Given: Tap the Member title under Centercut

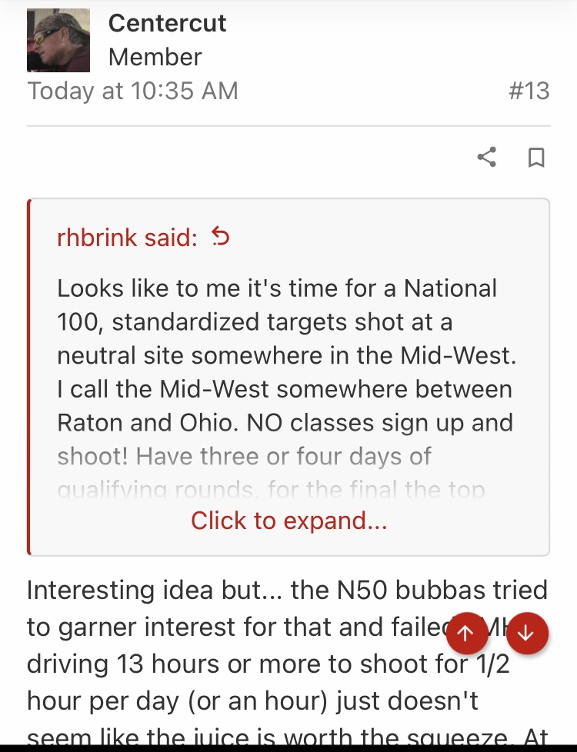Looking at the screenshot, I should [155, 57].
